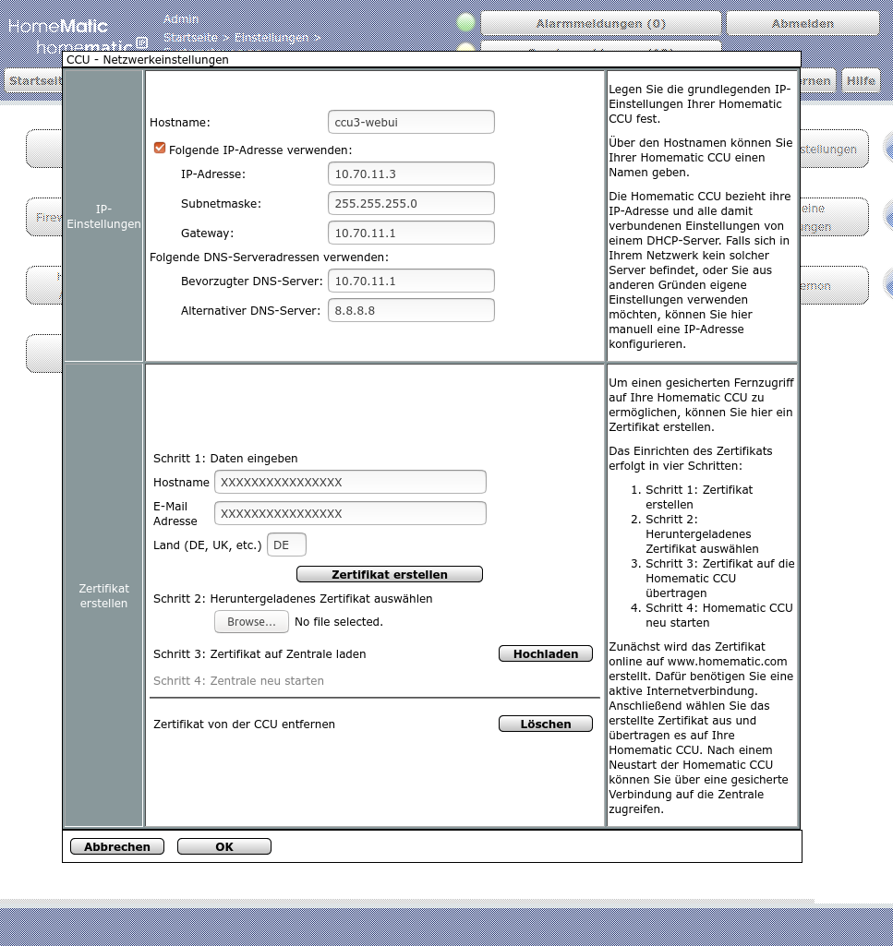Cancel dialog with Abbrechen
893x946 pixels.
tap(116, 846)
